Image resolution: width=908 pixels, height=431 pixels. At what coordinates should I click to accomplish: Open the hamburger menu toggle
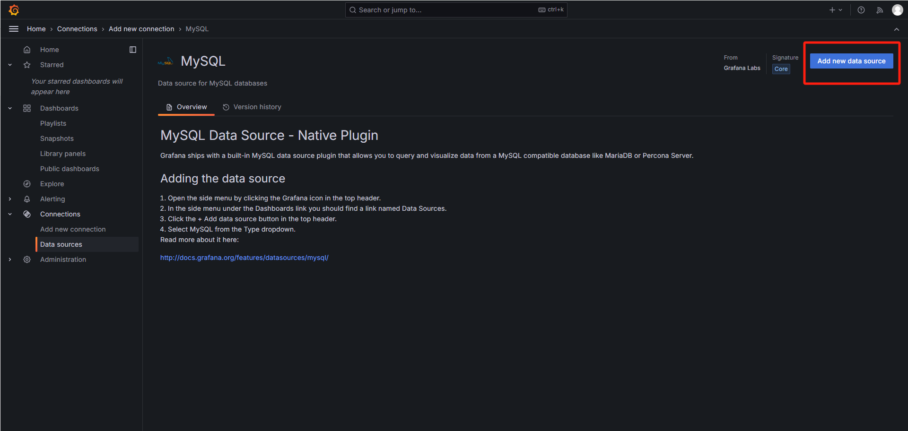point(14,29)
